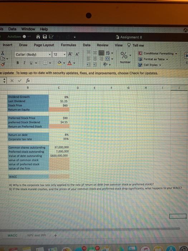Switch to the Page Layout tab
The width and height of the screenshot is (188, 251).
[x=44, y=45]
